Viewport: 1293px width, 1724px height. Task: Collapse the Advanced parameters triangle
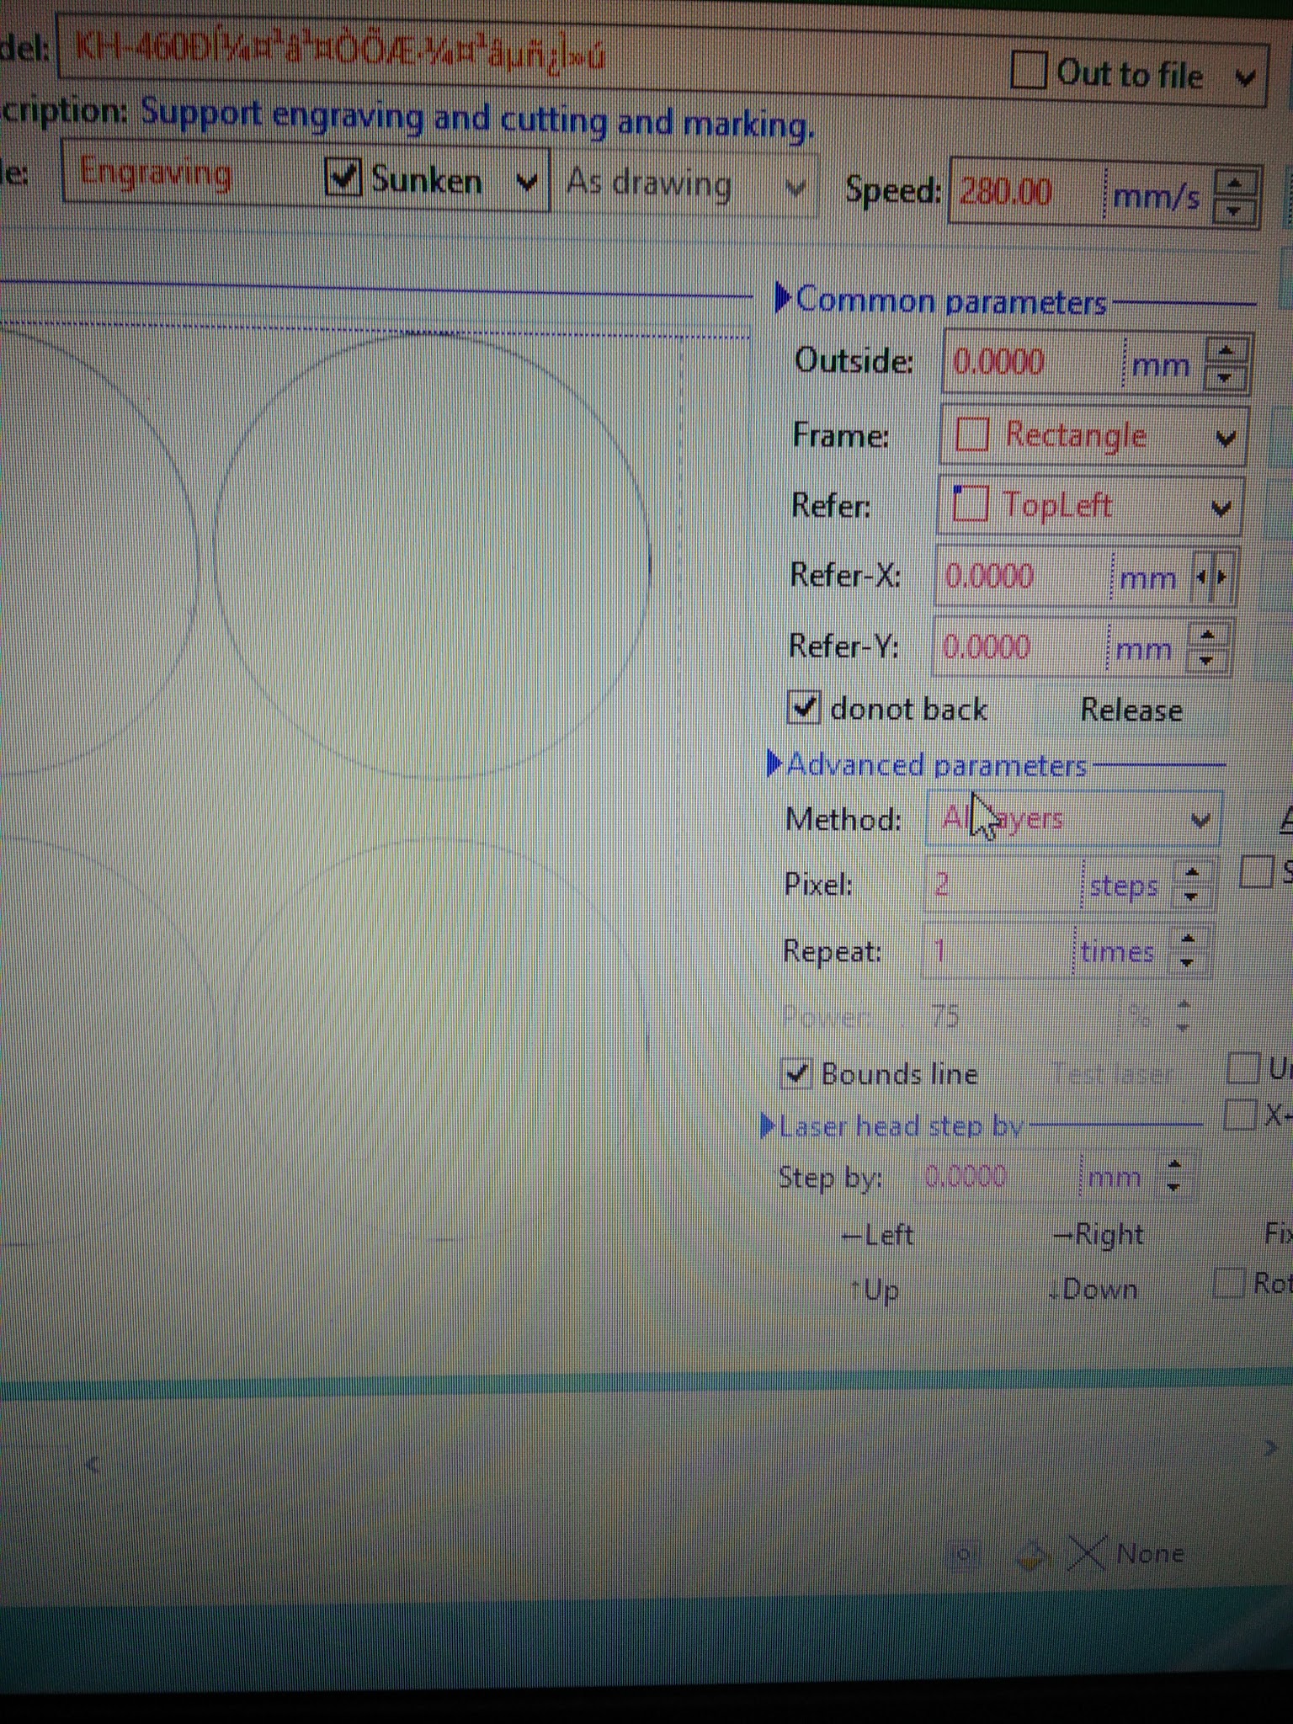[x=774, y=764]
